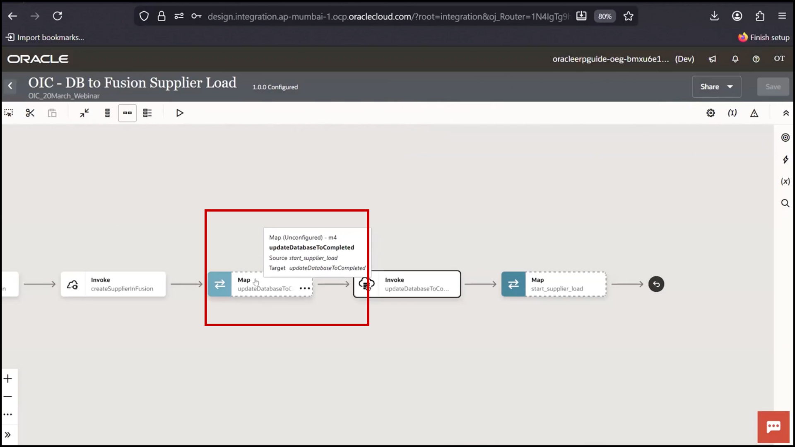Open the global variables icon
795x447 pixels.
tap(732, 113)
